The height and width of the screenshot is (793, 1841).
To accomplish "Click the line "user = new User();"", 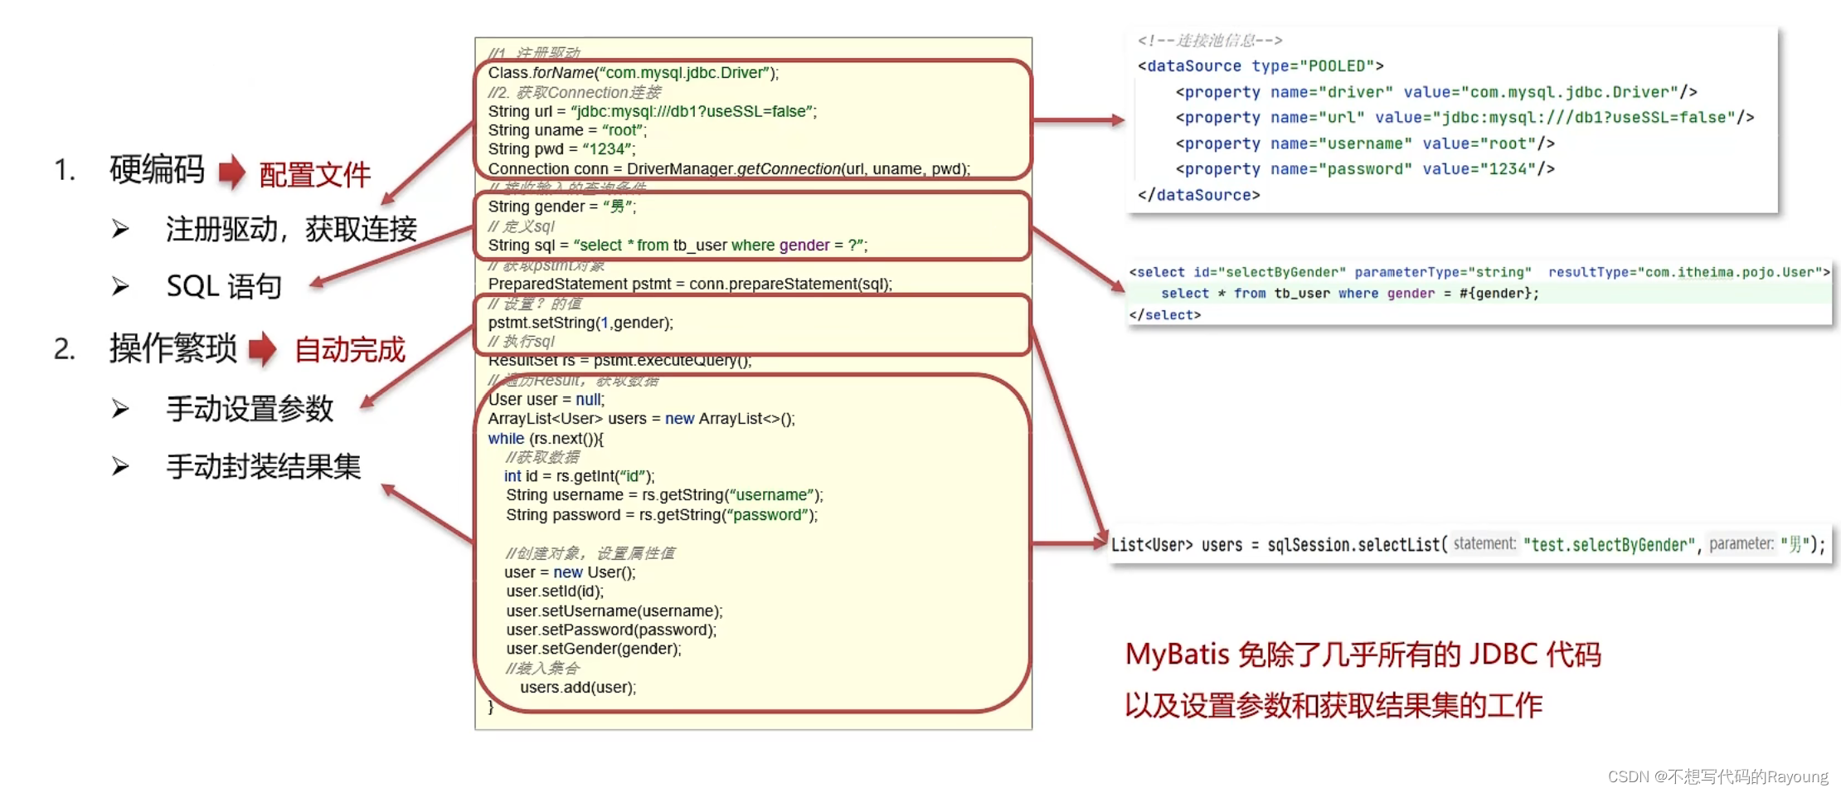I will pyautogui.click(x=571, y=572).
